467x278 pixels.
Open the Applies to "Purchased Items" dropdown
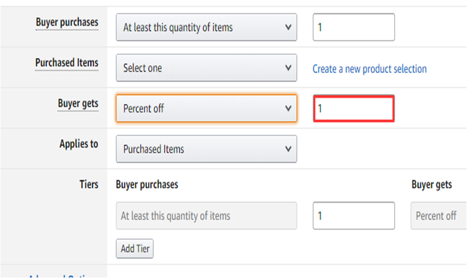pyautogui.click(x=206, y=149)
